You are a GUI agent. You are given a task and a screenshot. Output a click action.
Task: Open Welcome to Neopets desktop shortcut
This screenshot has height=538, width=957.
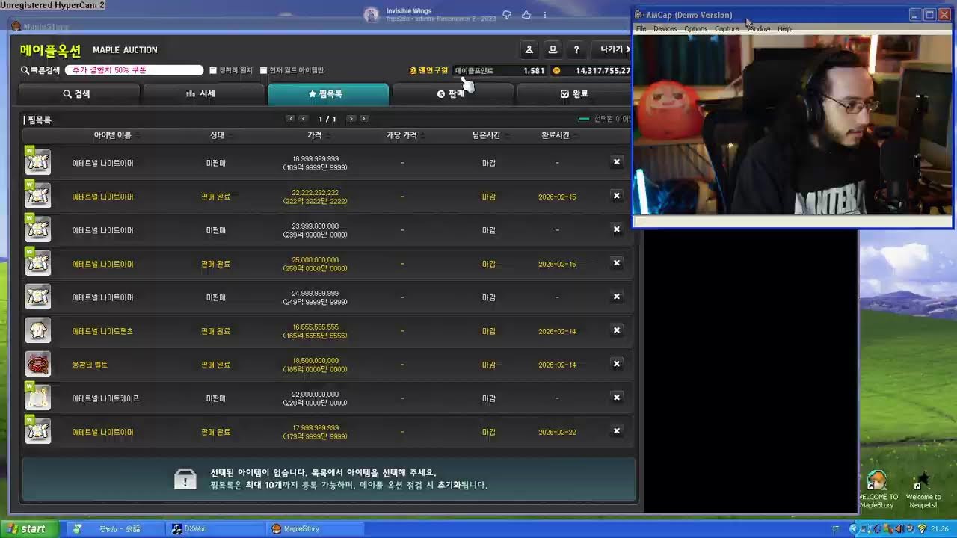(923, 489)
